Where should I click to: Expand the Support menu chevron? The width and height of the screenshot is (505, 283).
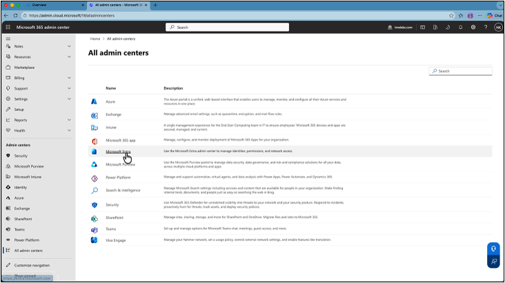tap(69, 88)
